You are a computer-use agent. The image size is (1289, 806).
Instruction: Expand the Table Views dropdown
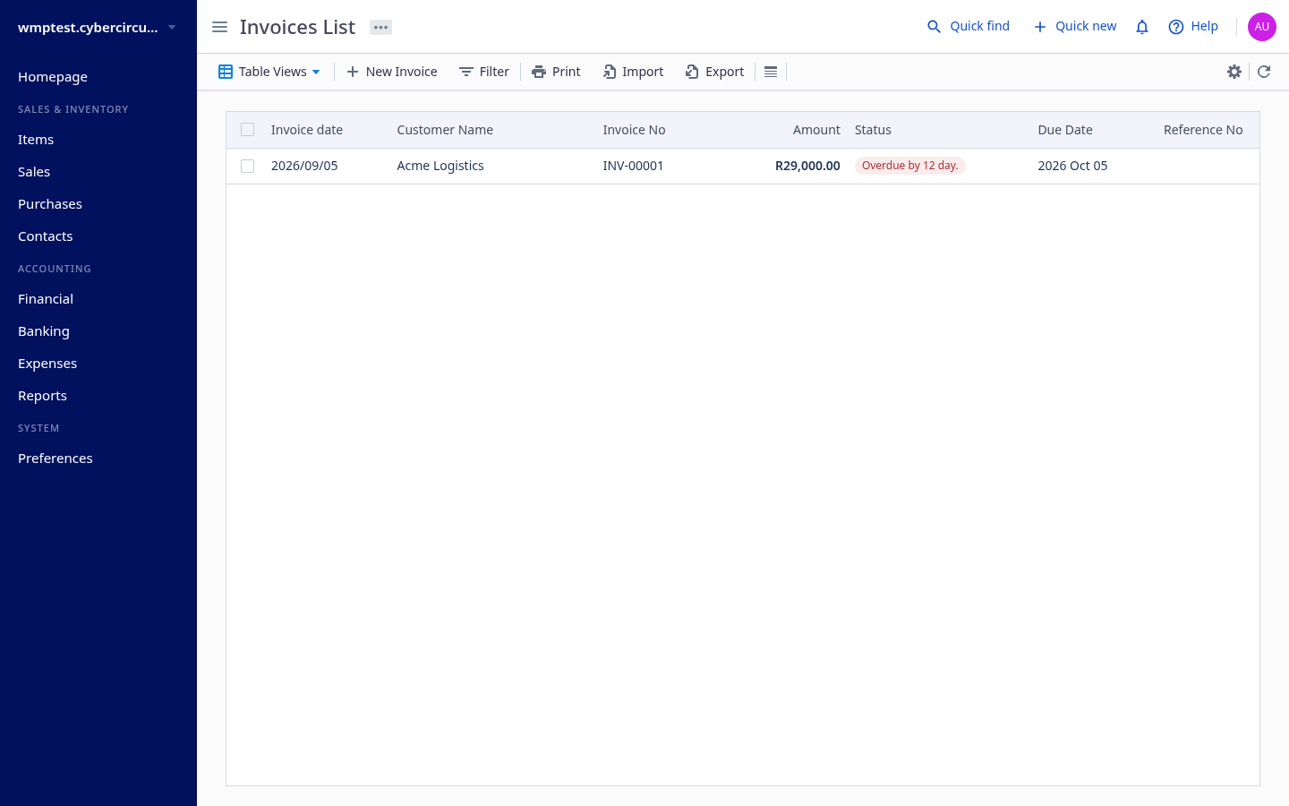(x=269, y=72)
